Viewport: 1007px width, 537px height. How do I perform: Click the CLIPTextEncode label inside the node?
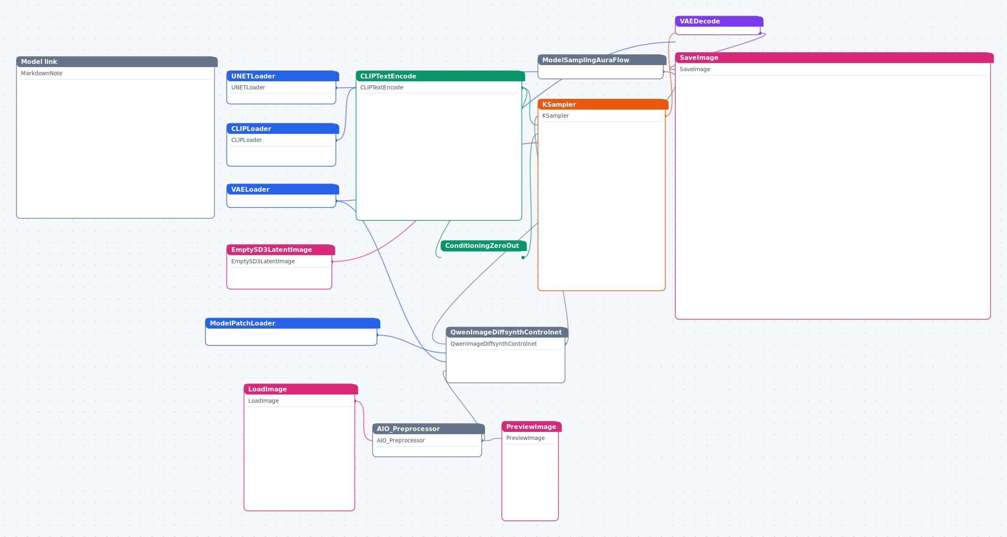(x=382, y=87)
